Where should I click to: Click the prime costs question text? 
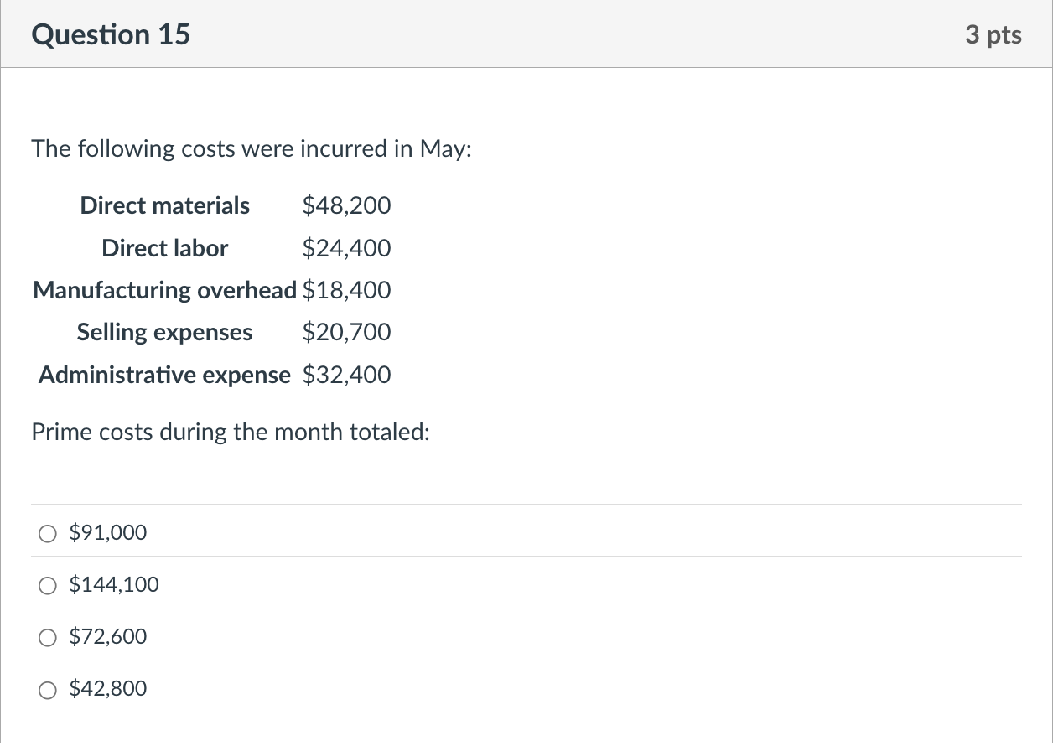[231, 433]
